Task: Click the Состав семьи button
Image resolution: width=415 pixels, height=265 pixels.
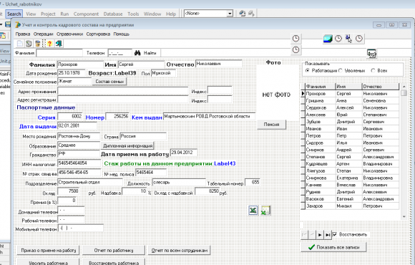Action: click(x=109, y=82)
